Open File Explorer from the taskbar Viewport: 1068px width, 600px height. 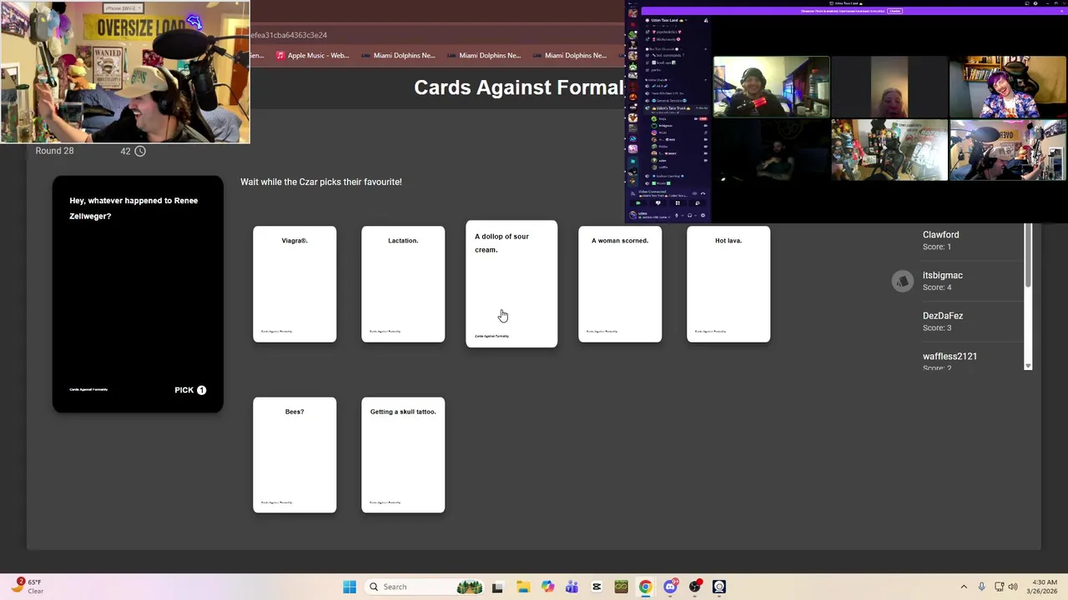coord(523,587)
